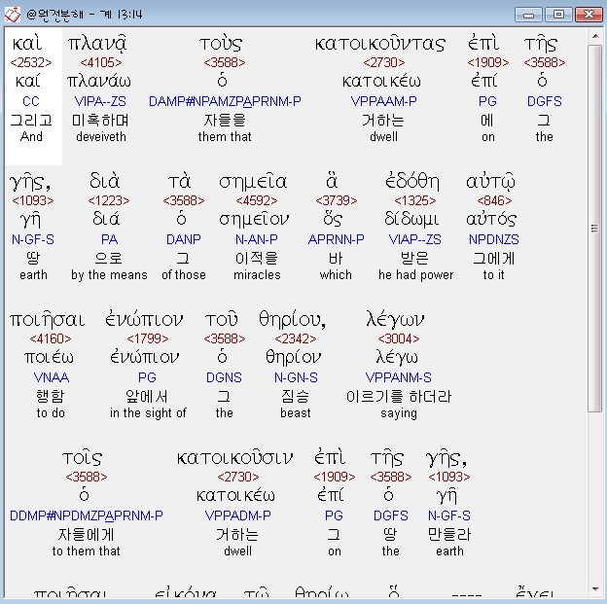This screenshot has width=607, height=604.
Task: Click the English gloss 'them that' in row one
Action: [225, 137]
